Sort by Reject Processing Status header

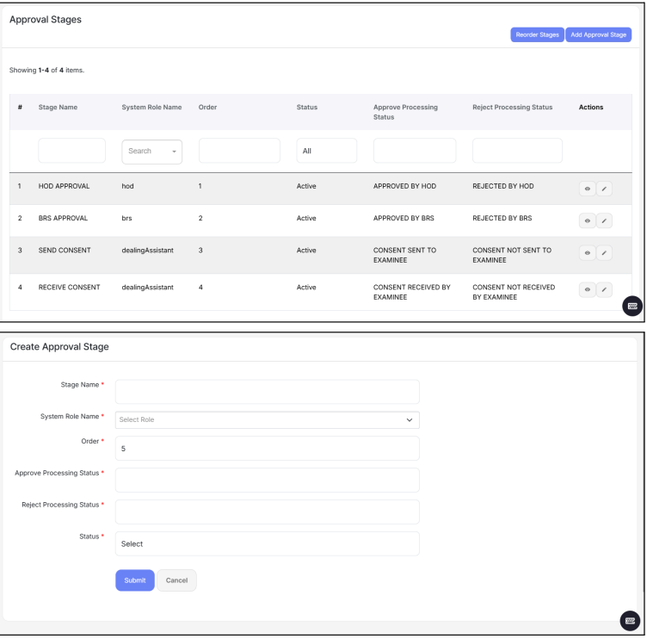point(513,108)
